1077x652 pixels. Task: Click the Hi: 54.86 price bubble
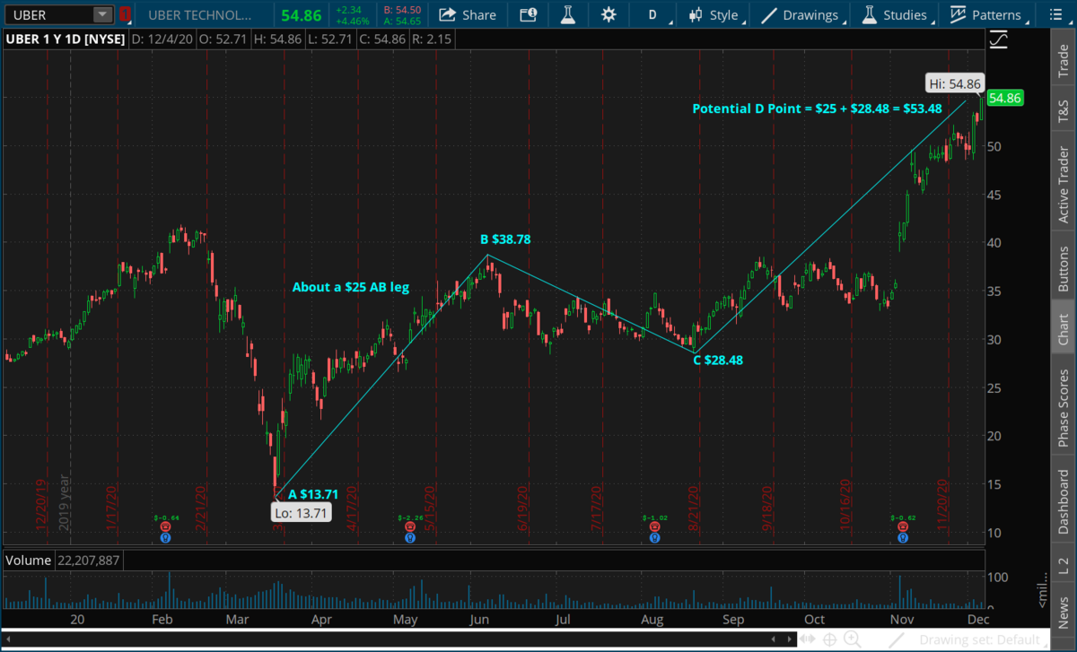click(956, 83)
